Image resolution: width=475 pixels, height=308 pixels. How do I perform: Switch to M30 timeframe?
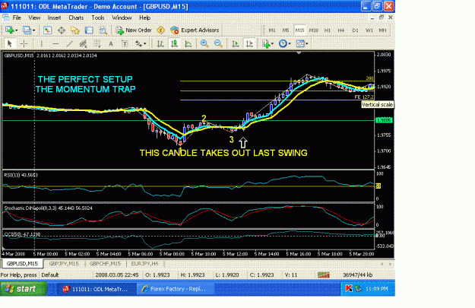coord(314,30)
